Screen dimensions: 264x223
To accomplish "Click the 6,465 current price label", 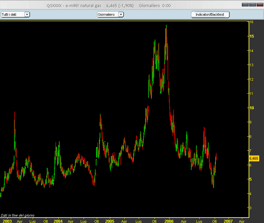I will 254,158.
